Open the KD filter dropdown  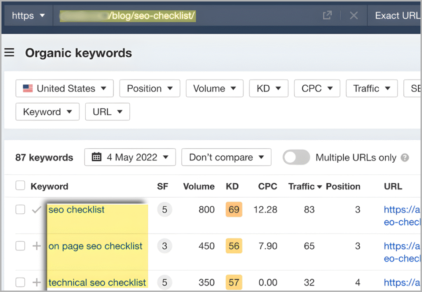coord(268,88)
